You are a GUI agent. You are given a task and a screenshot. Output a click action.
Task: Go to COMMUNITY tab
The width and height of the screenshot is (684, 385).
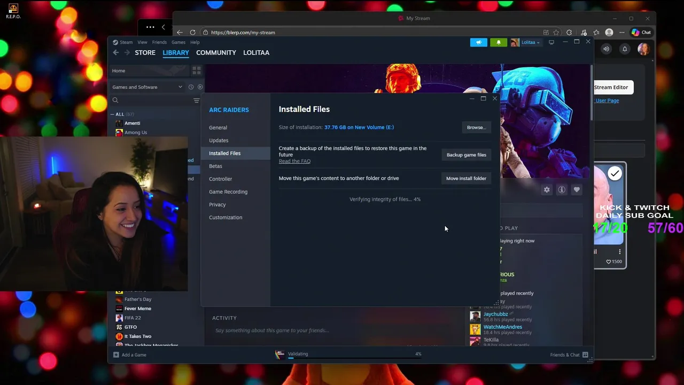[x=216, y=52]
